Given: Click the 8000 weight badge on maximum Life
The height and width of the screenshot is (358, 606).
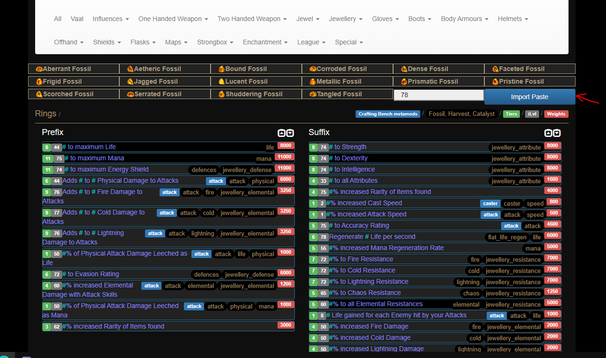Looking at the screenshot, I should coord(285,145).
